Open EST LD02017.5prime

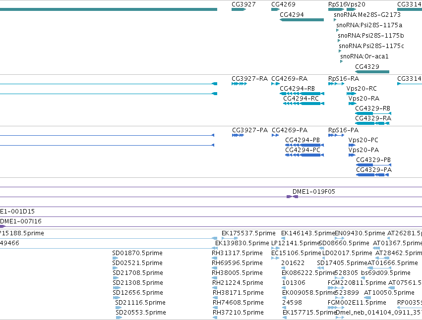(347, 253)
